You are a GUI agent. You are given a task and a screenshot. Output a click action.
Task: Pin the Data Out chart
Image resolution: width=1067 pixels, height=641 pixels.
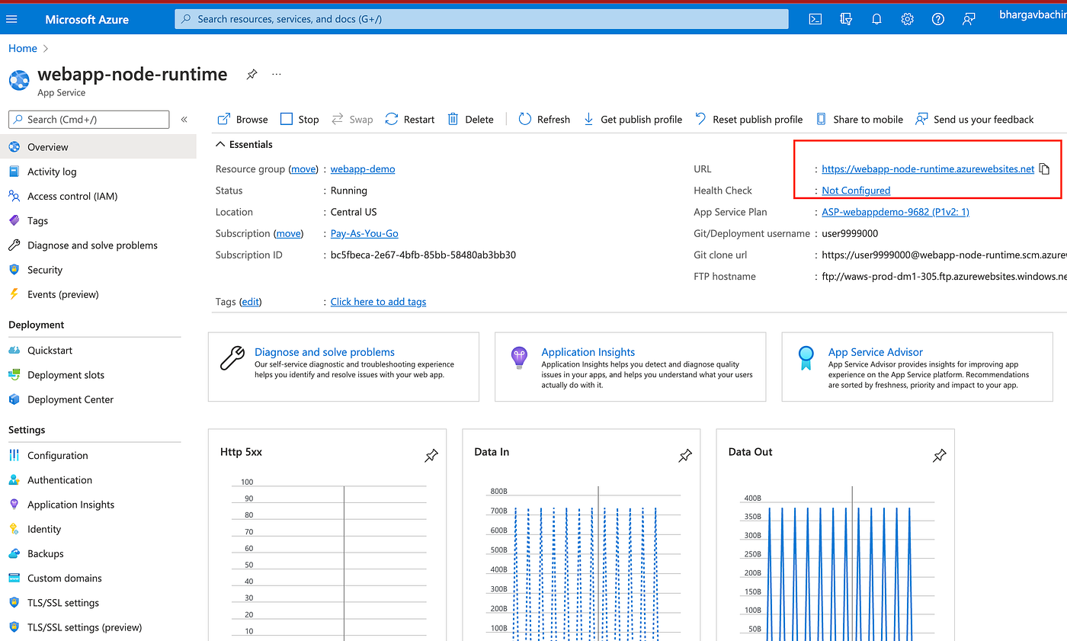(939, 454)
